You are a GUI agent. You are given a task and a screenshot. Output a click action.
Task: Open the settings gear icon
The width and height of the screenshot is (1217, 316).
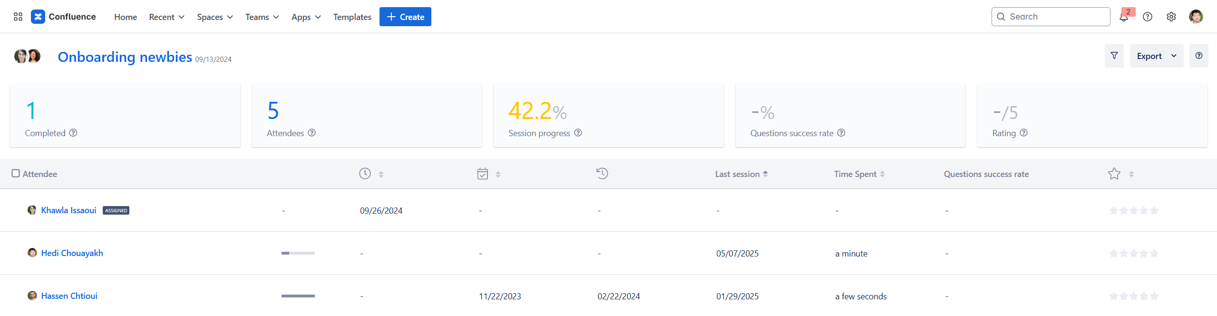coord(1171,17)
